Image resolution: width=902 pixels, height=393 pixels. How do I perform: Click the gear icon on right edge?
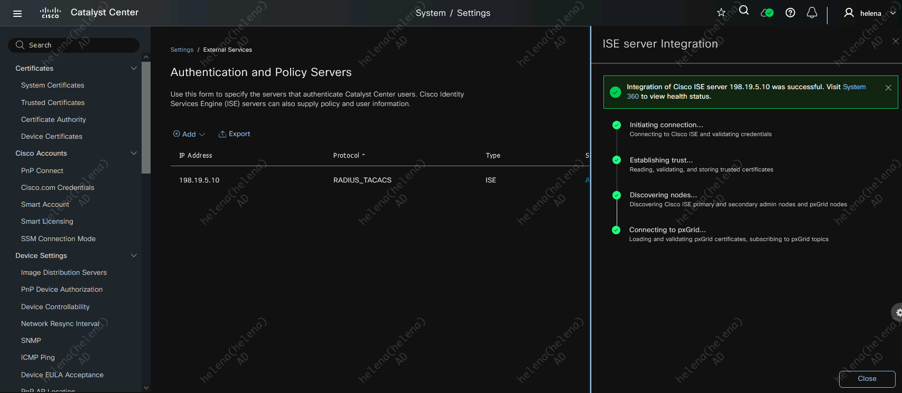(898, 312)
